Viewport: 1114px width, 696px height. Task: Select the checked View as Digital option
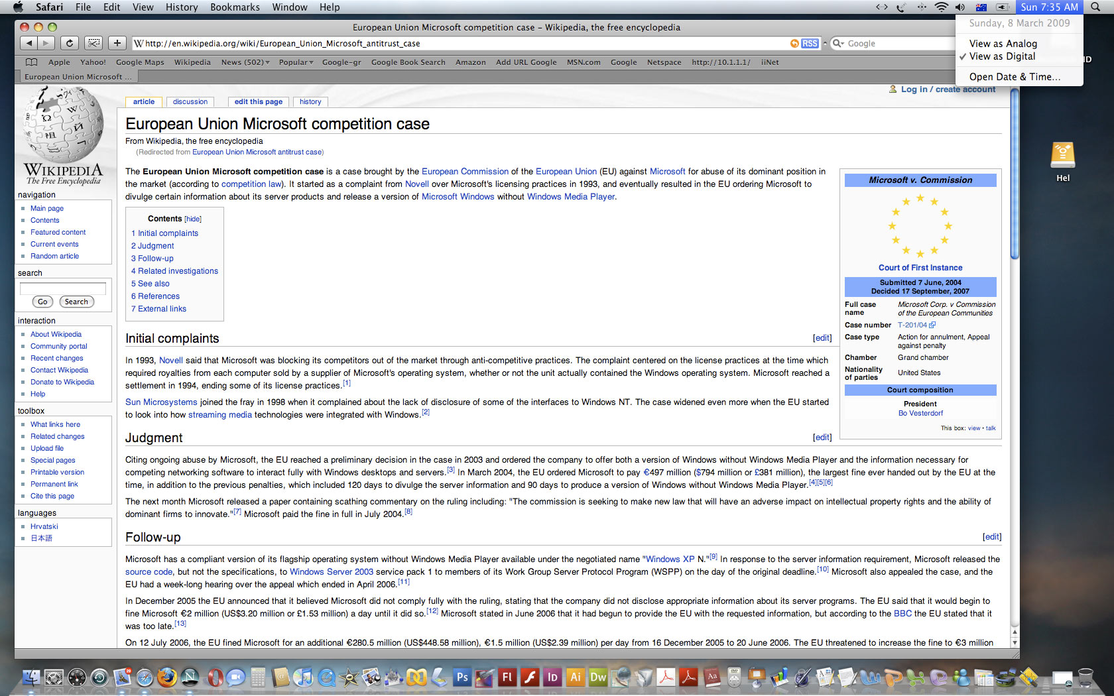tap(1001, 56)
